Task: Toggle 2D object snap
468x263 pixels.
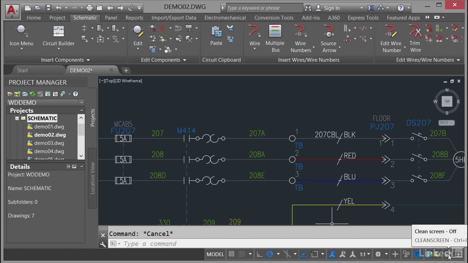Action: (314, 254)
